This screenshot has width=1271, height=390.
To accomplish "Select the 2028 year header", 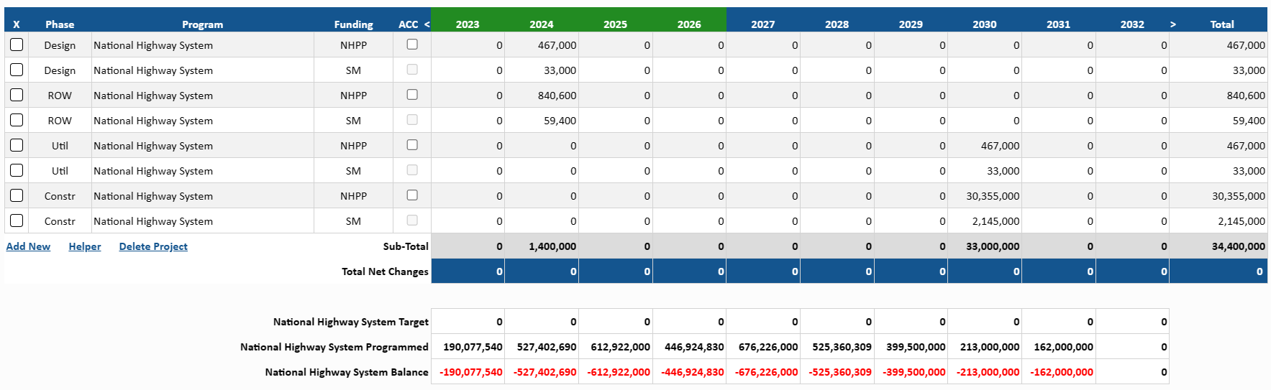I will coord(837,24).
